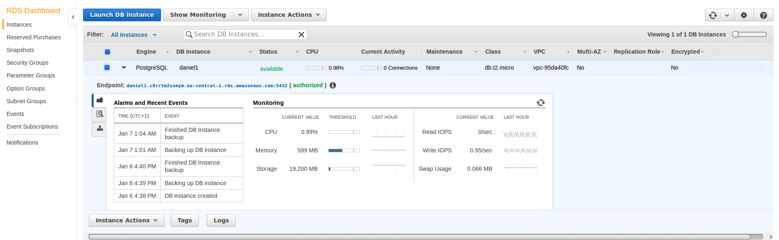Open Show Monitoring dropdown arrow

pos(240,15)
